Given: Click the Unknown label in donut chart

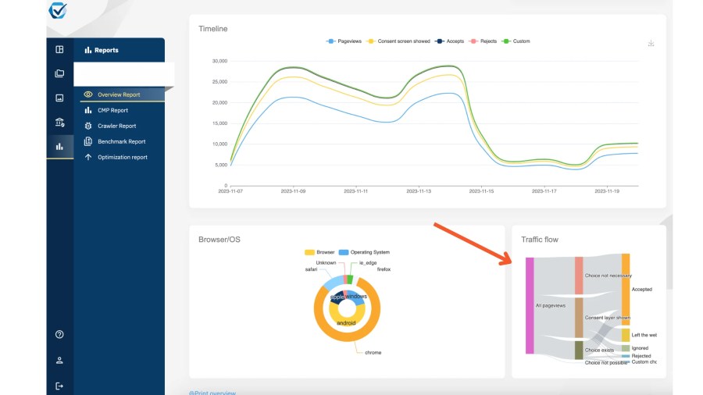Looking at the screenshot, I should (x=326, y=263).
